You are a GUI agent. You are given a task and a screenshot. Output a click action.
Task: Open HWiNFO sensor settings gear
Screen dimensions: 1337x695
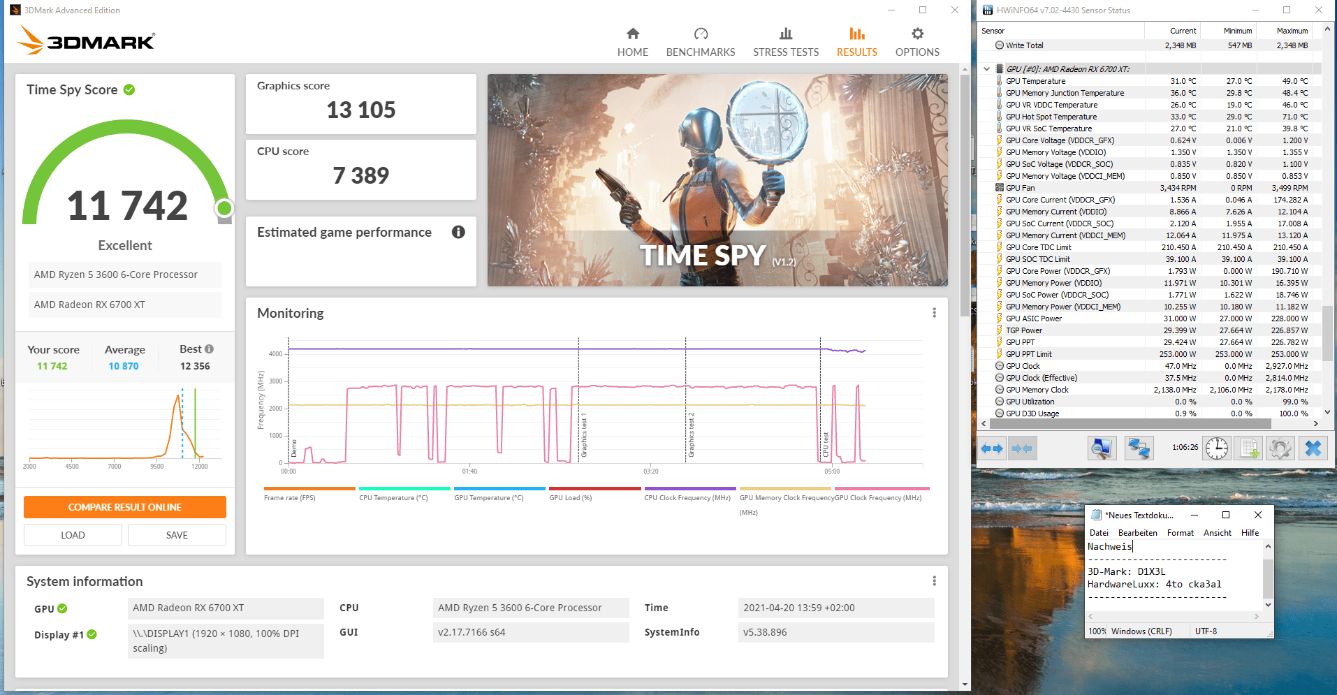coord(1280,448)
